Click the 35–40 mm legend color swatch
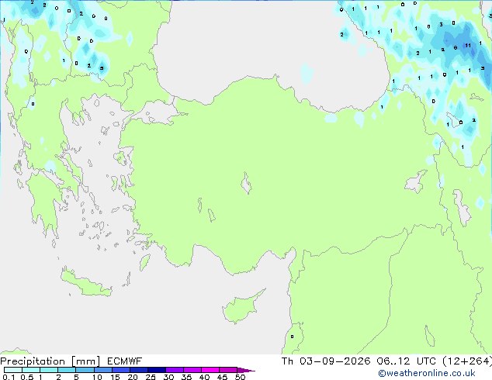 (192, 370)
